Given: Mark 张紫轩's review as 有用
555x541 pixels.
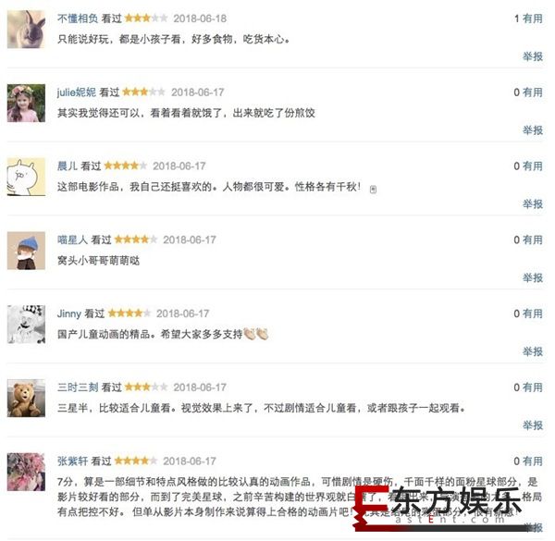Looking at the screenshot, I should [533, 461].
